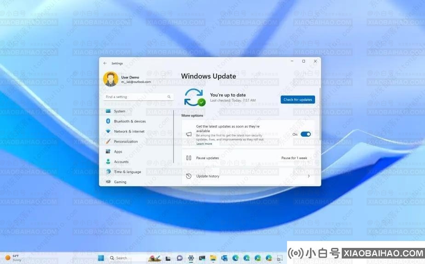This screenshot has width=425, height=264.
Task: Open the Windows Start menu
Action: (x=101, y=258)
